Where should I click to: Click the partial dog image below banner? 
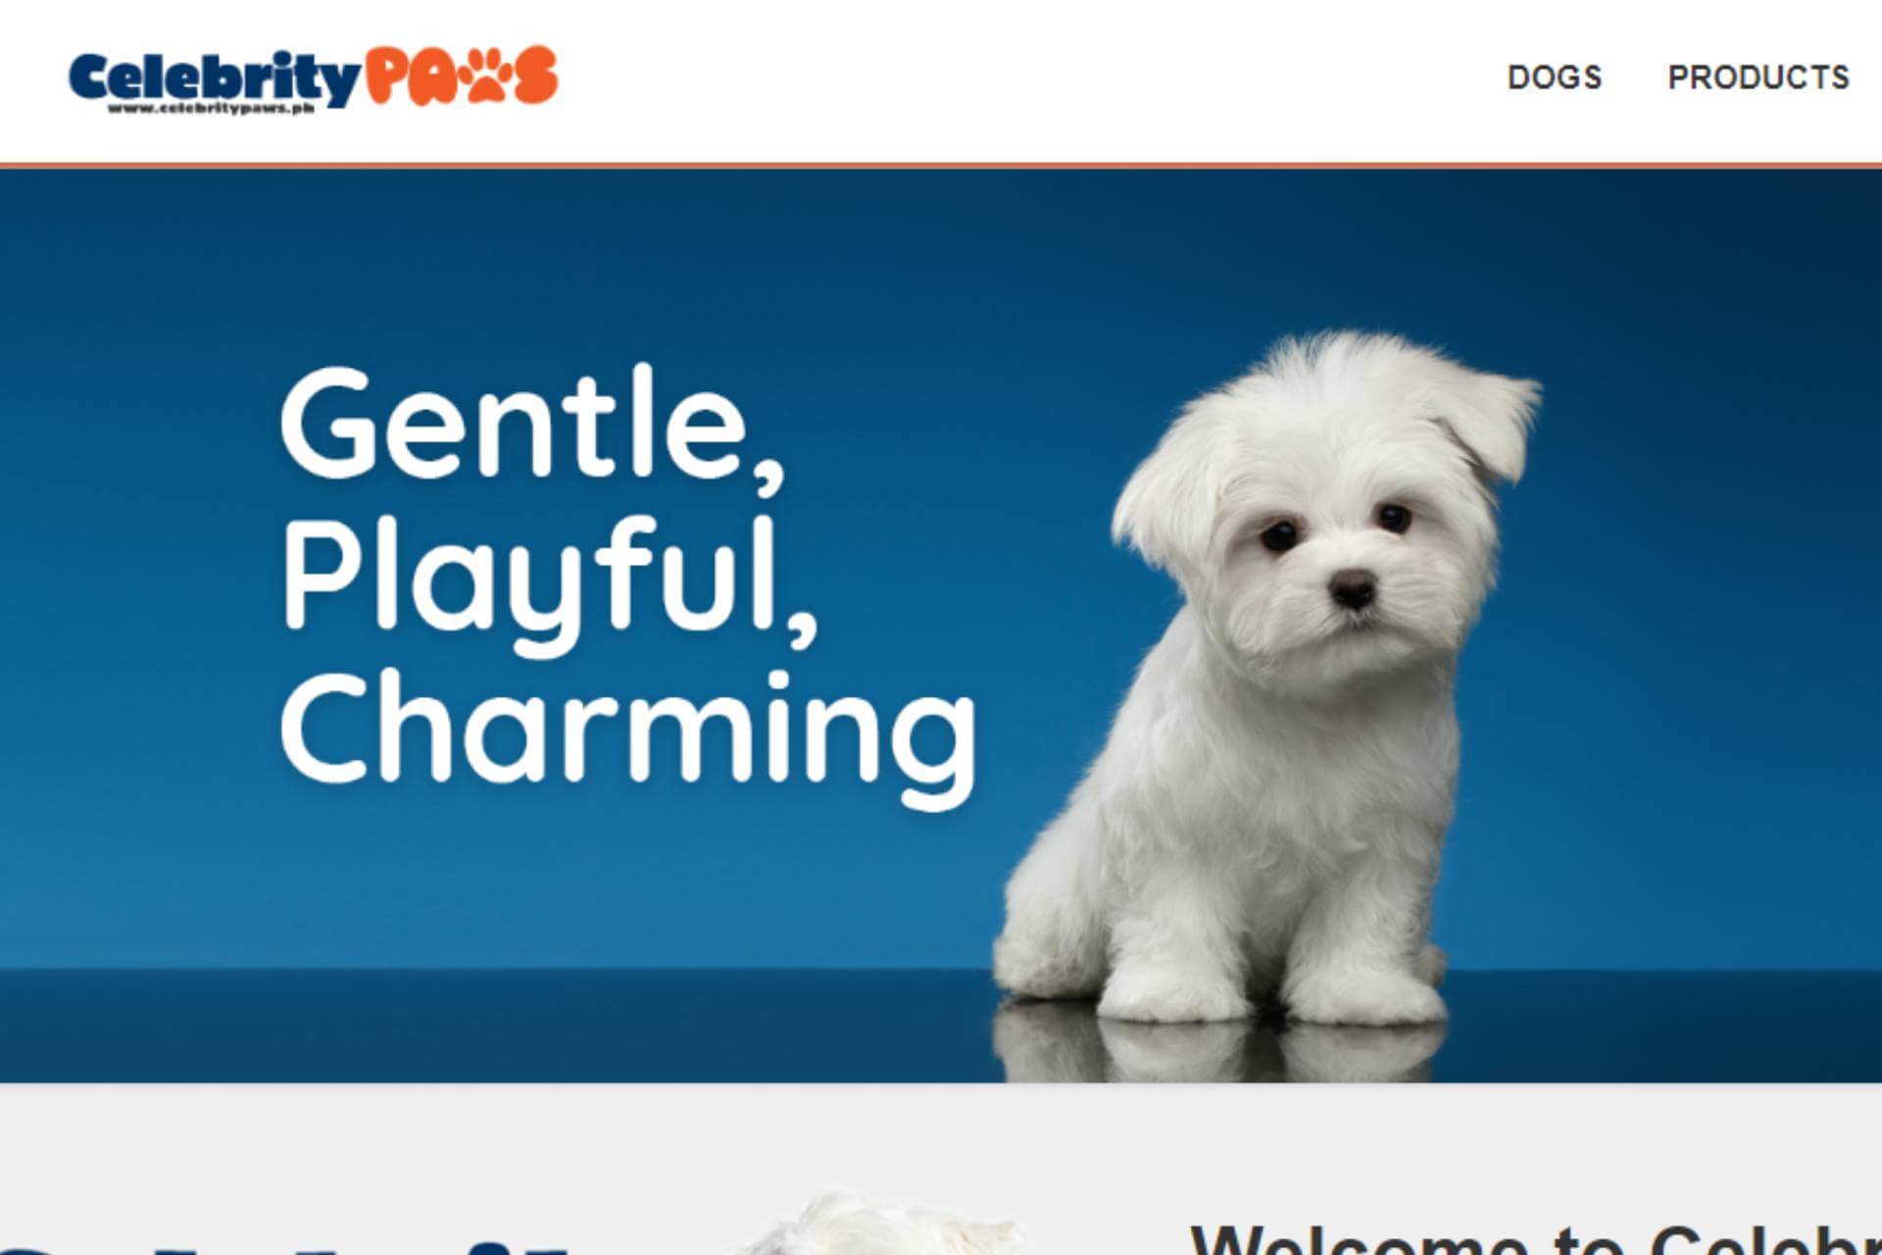tap(882, 1224)
